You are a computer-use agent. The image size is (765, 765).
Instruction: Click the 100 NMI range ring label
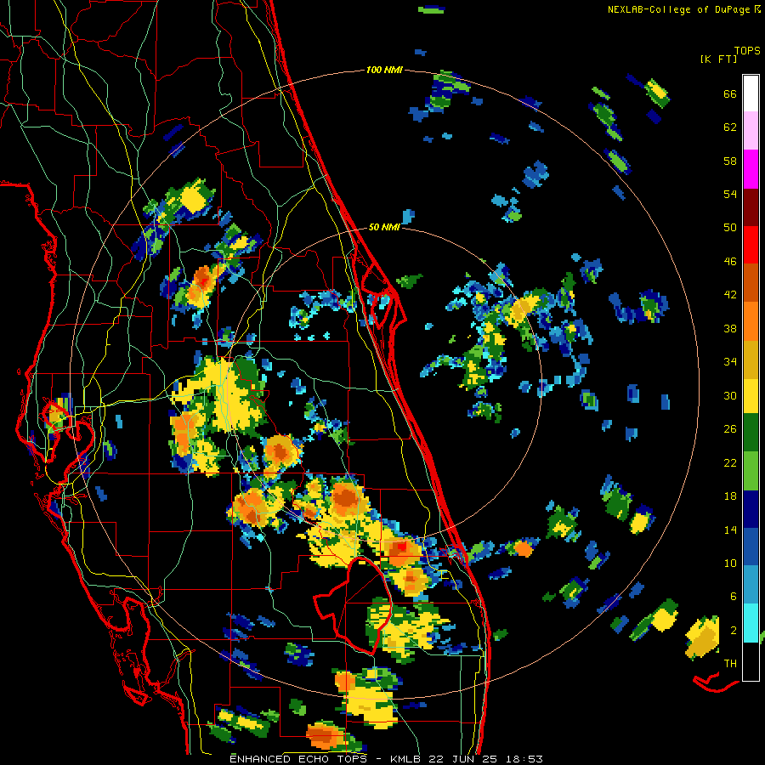point(384,71)
